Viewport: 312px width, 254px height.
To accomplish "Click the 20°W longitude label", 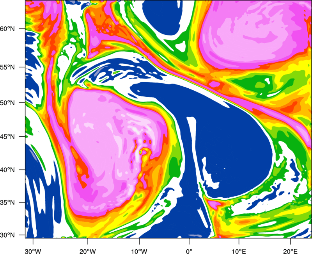I will (88, 251).
